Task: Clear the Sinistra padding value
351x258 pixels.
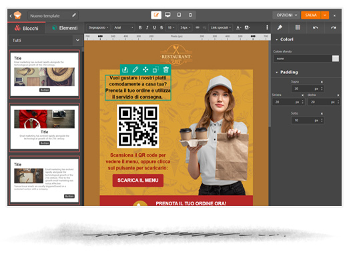Action: coord(302,95)
